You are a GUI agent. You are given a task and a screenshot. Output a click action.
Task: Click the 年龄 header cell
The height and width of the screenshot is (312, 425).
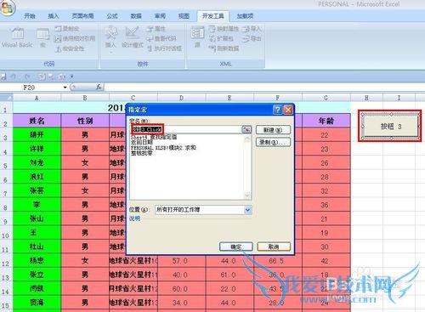click(326, 121)
